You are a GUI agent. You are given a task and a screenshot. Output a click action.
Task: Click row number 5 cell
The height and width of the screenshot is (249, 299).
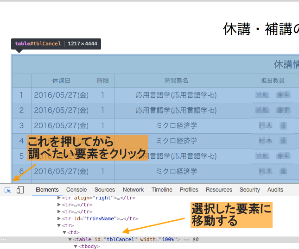(x=21, y=156)
